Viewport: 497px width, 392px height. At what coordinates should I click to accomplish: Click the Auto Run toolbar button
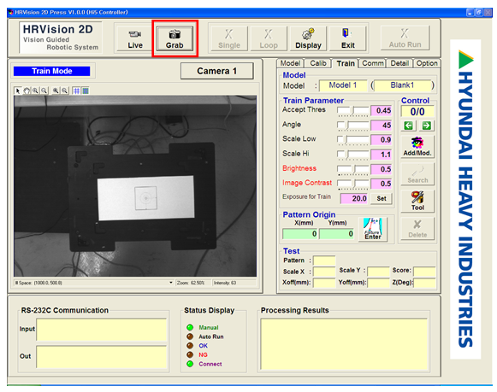click(x=405, y=38)
